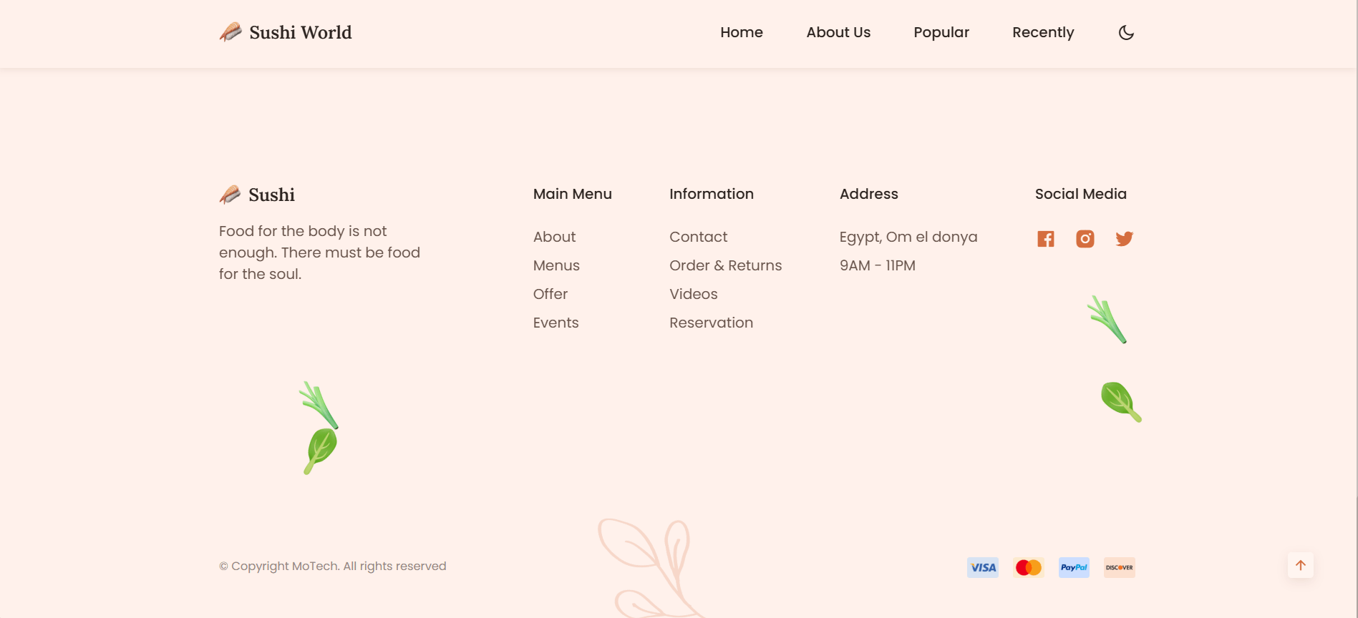Screen dimensions: 1358x618
Task: Jump to the Recently section
Action: pos(1043,32)
